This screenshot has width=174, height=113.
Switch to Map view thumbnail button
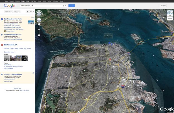[170, 13]
